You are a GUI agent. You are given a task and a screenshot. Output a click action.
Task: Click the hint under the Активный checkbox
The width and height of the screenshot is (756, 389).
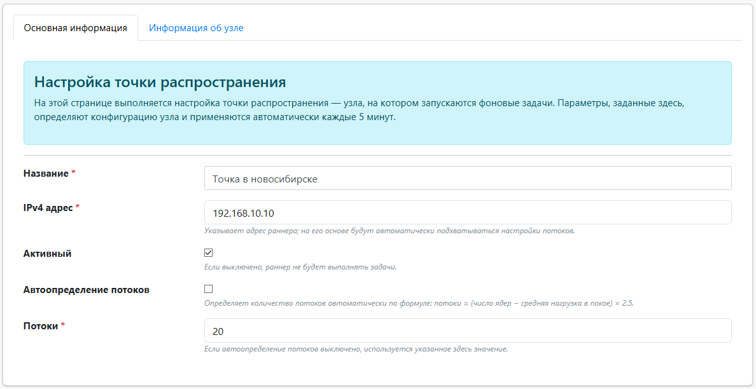(x=300, y=267)
